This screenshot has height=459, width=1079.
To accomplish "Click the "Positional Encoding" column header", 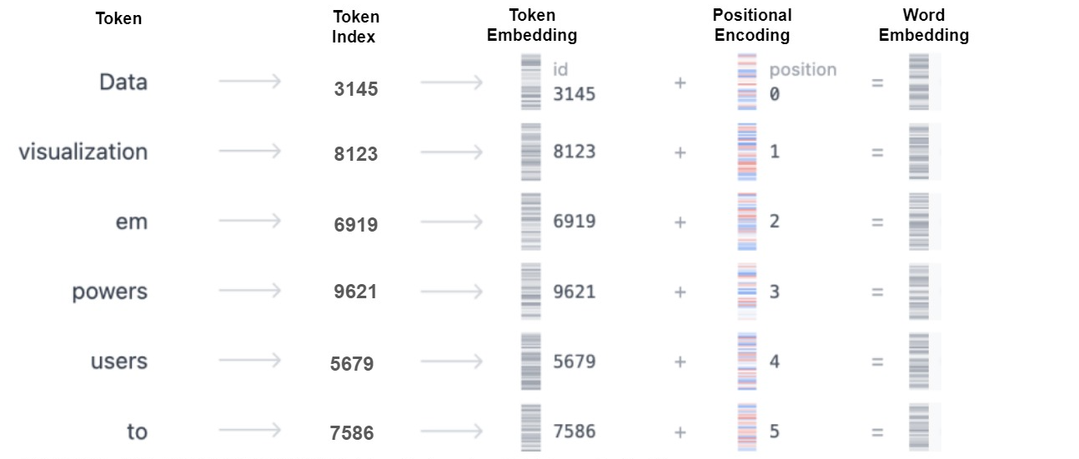I will click(x=752, y=25).
